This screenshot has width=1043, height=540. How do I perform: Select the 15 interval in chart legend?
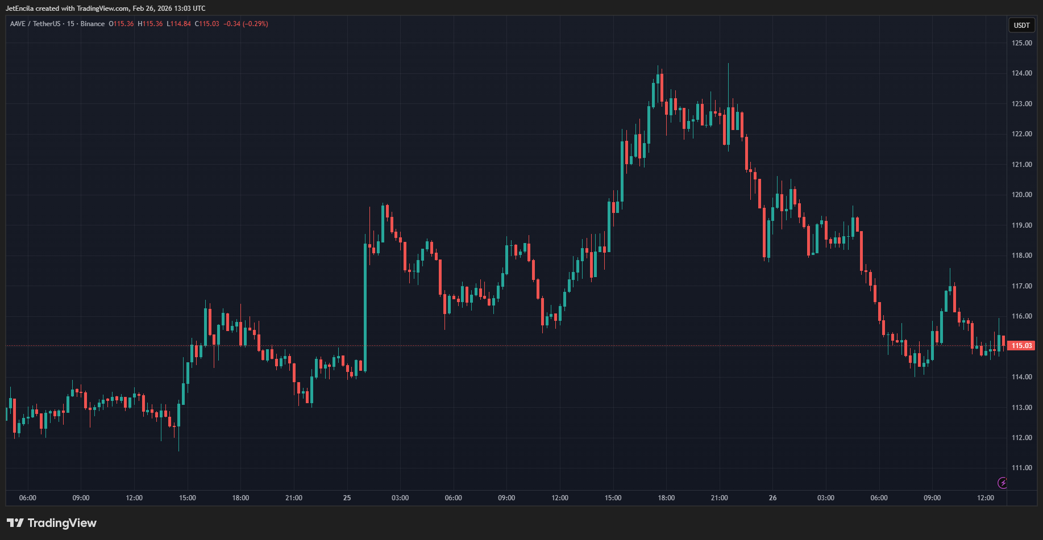(x=70, y=24)
